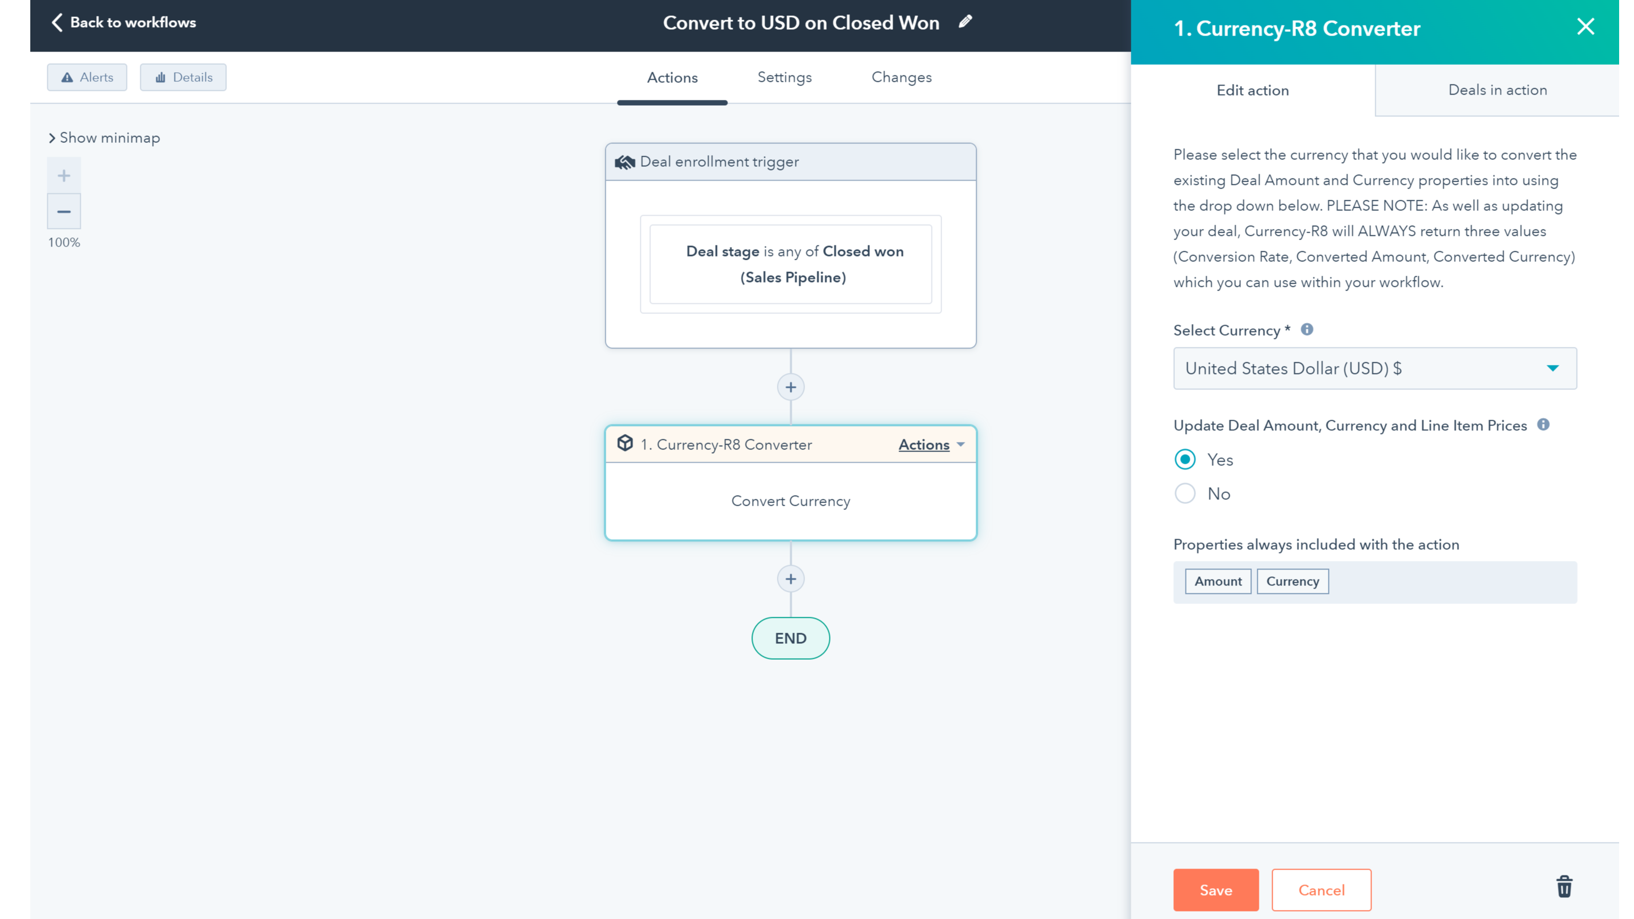Open the Actions dropdown on converter card

click(x=931, y=445)
